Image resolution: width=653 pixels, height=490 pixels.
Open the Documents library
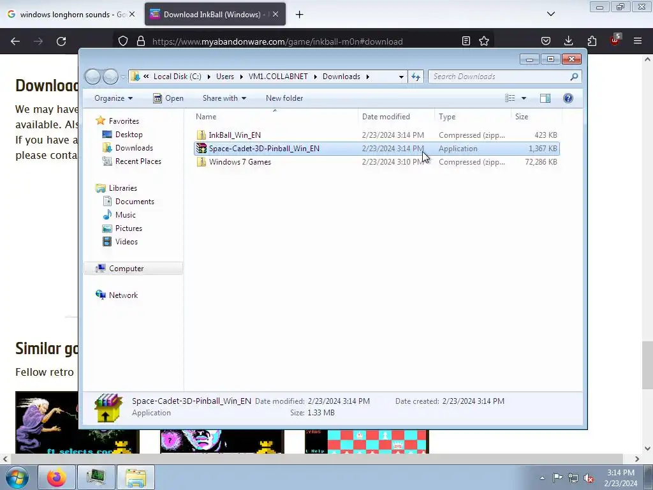(135, 202)
